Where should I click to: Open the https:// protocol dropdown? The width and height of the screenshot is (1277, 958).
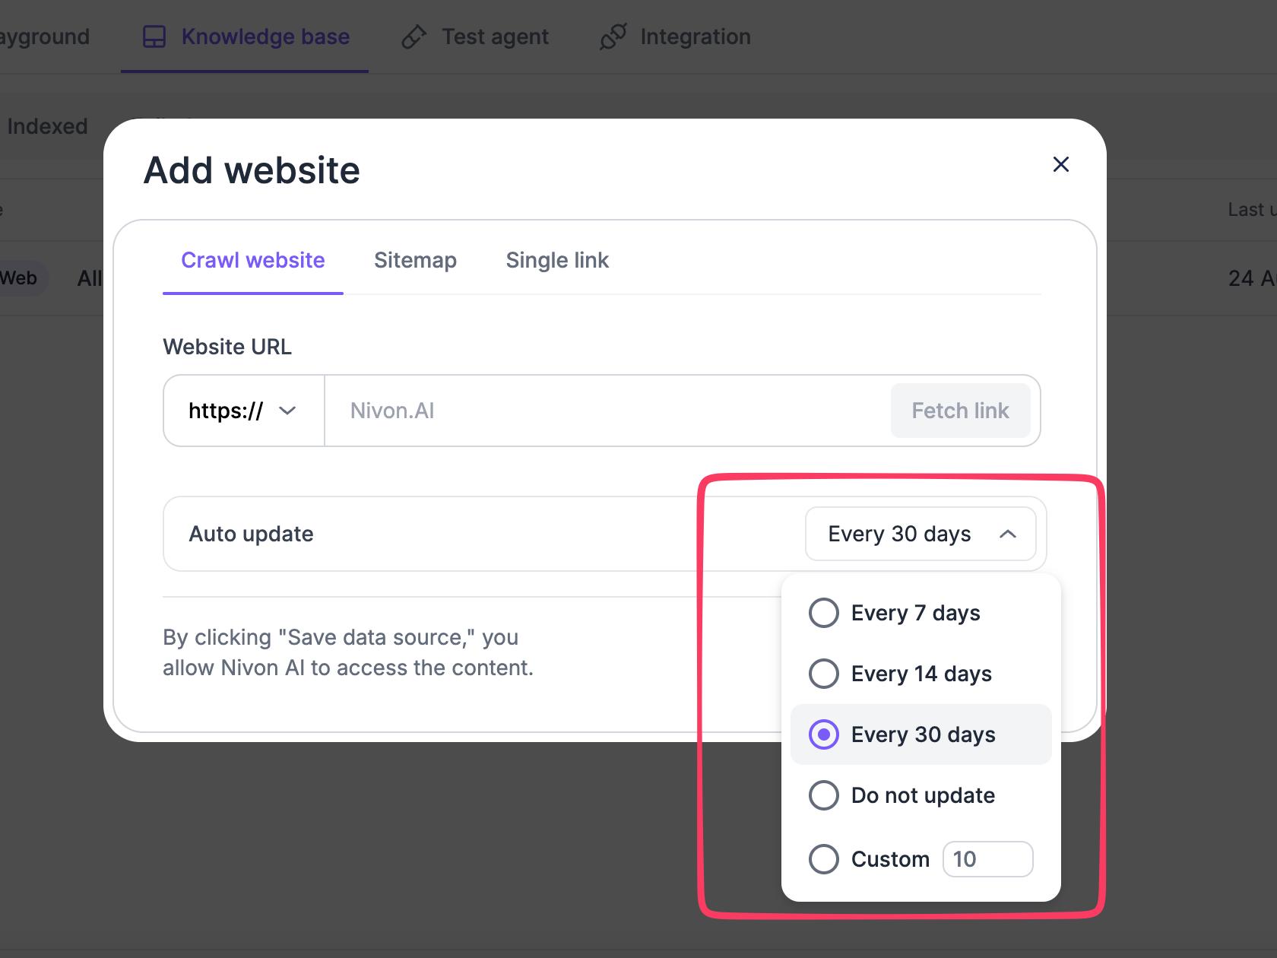[243, 411]
